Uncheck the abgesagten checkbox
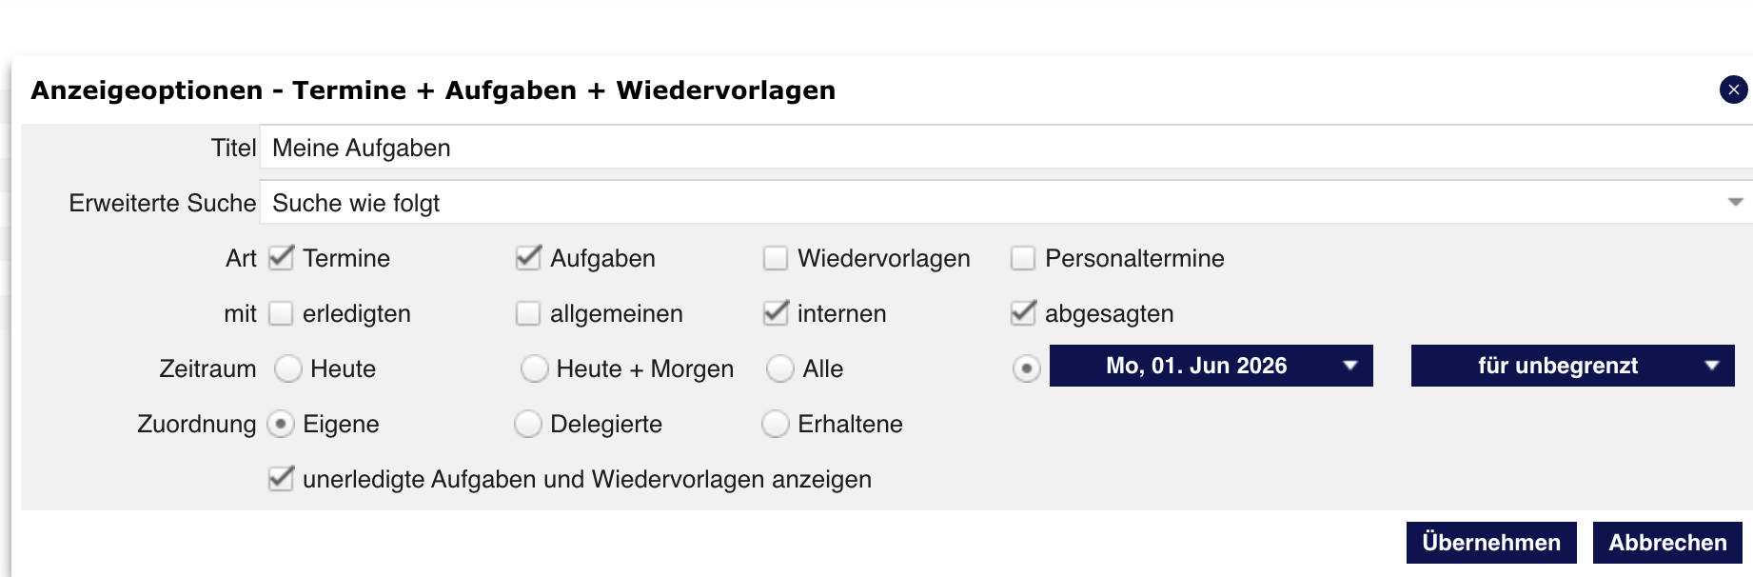The width and height of the screenshot is (1753, 577). point(1023,313)
